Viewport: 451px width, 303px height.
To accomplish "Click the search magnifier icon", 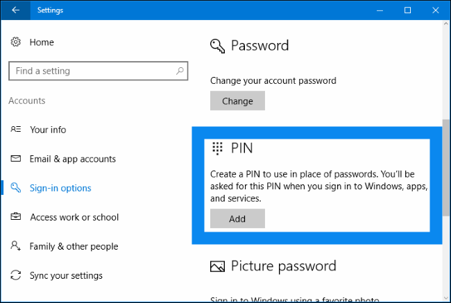I will pyautogui.click(x=180, y=71).
